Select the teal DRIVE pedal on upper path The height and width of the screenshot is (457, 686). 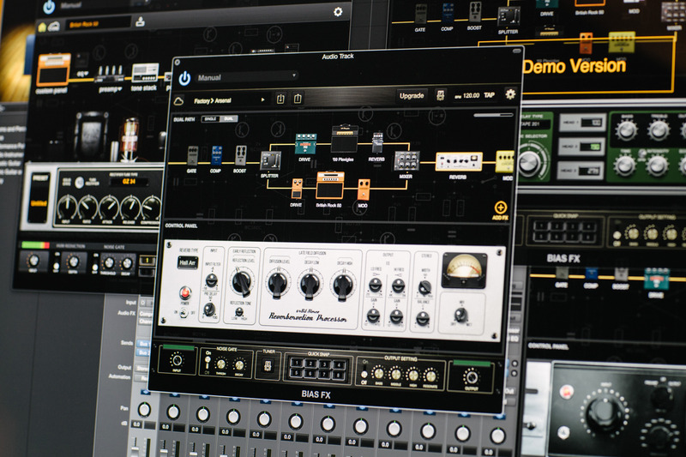click(x=305, y=143)
